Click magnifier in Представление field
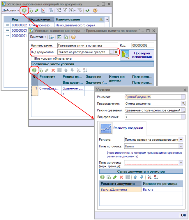Image resolution: width=189 pixels, height=220 pixels. coord(183,103)
